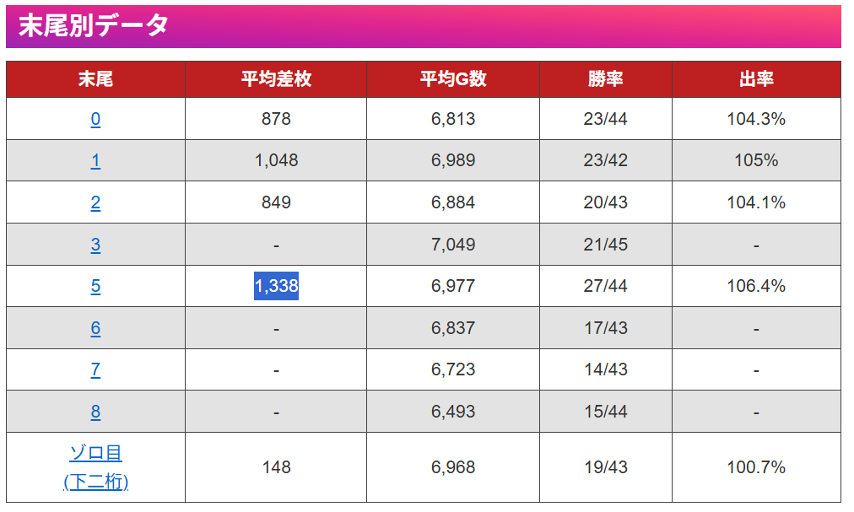Open the link for 末尾 0
This screenshot has height=512, width=854.
click(x=95, y=119)
